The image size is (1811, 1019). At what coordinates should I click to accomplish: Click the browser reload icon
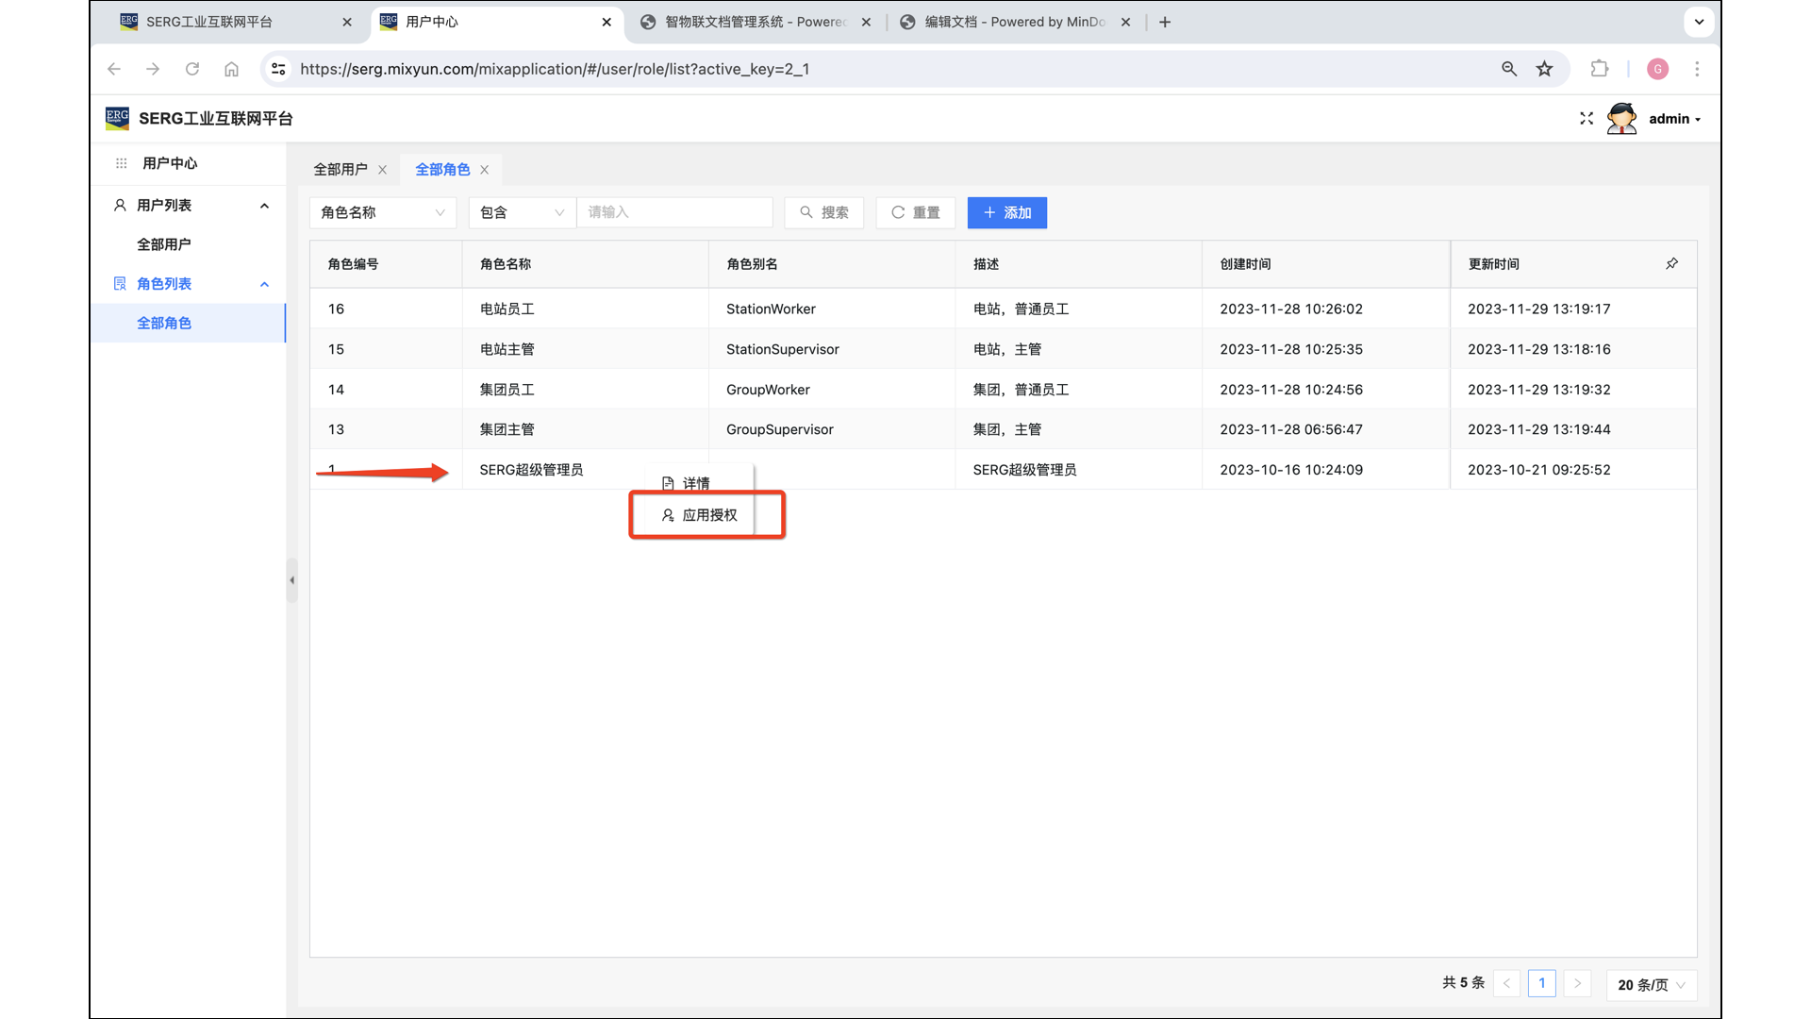click(192, 69)
